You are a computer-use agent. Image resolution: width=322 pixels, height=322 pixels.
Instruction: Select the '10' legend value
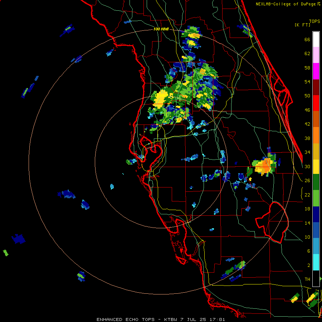point(307,237)
